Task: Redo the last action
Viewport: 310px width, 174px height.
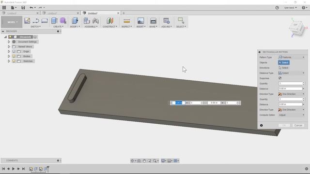Action: [x=40, y=8]
